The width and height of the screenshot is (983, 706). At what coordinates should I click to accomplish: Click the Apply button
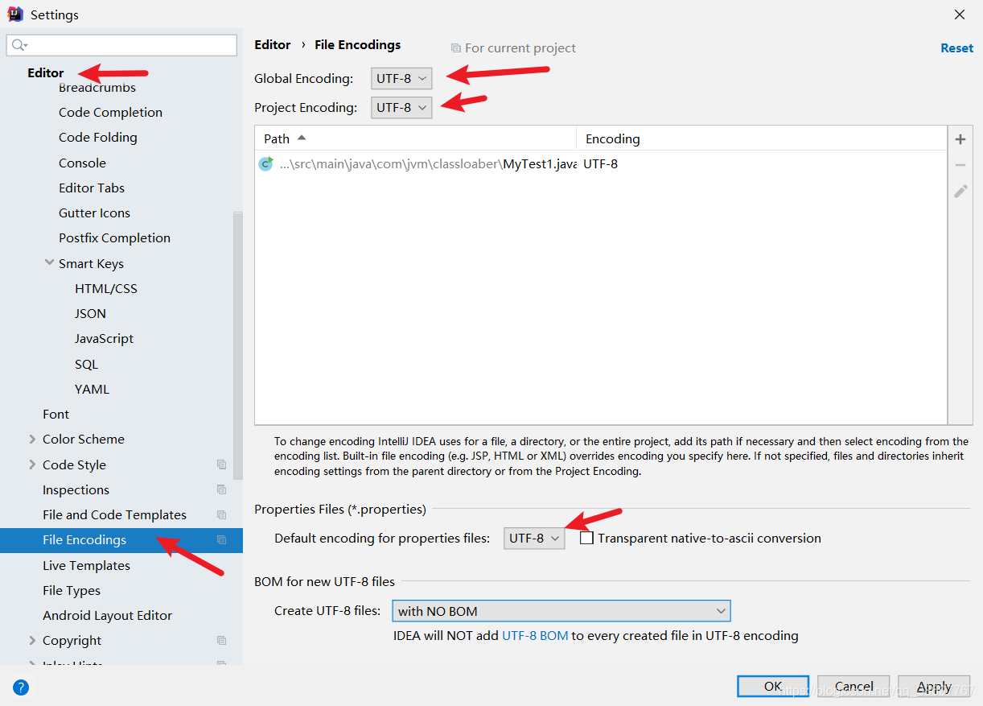[934, 686]
